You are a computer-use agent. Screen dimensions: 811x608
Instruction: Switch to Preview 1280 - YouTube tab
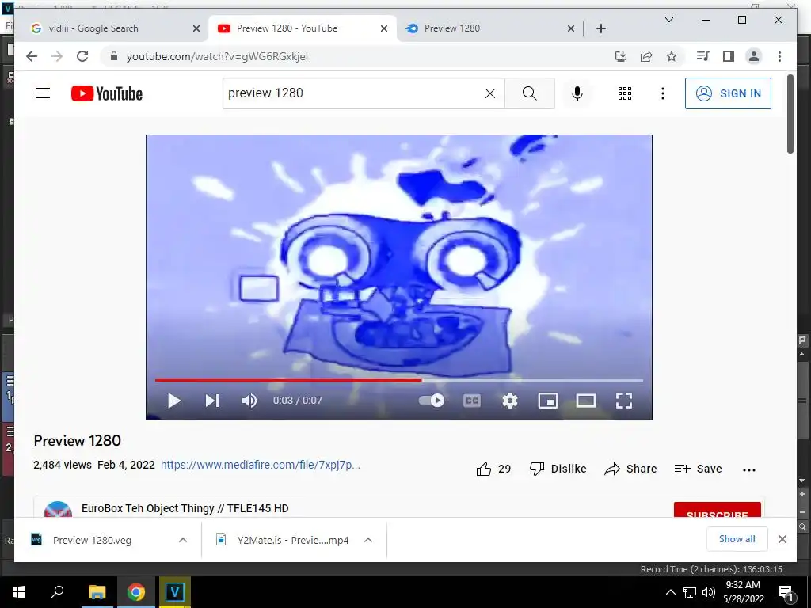[x=303, y=28]
